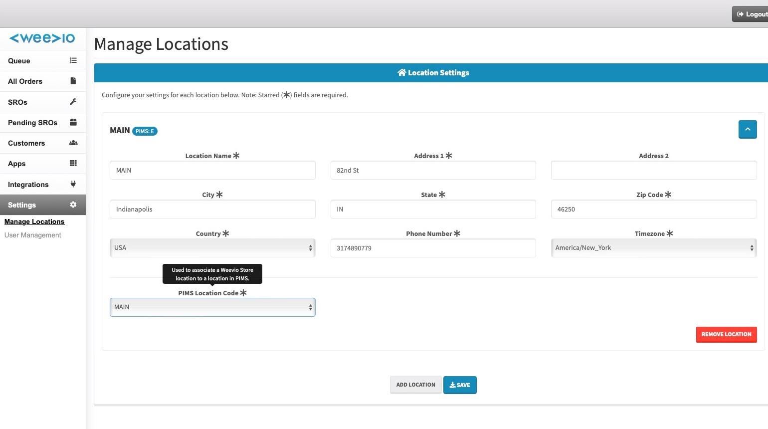Open the Country dropdown
This screenshot has width=768, height=429.
pos(212,248)
